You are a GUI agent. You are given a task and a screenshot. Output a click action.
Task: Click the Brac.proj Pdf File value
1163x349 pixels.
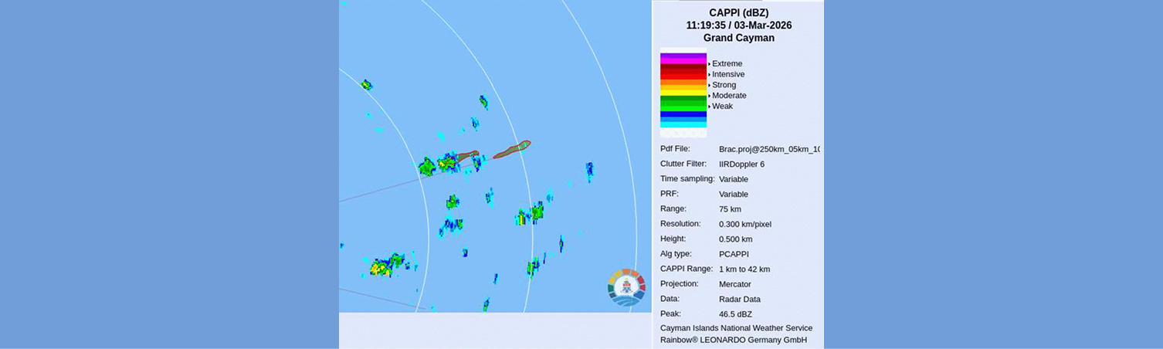(x=768, y=149)
